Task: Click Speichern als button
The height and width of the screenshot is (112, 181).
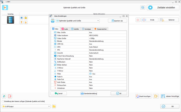Action: tap(117, 21)
